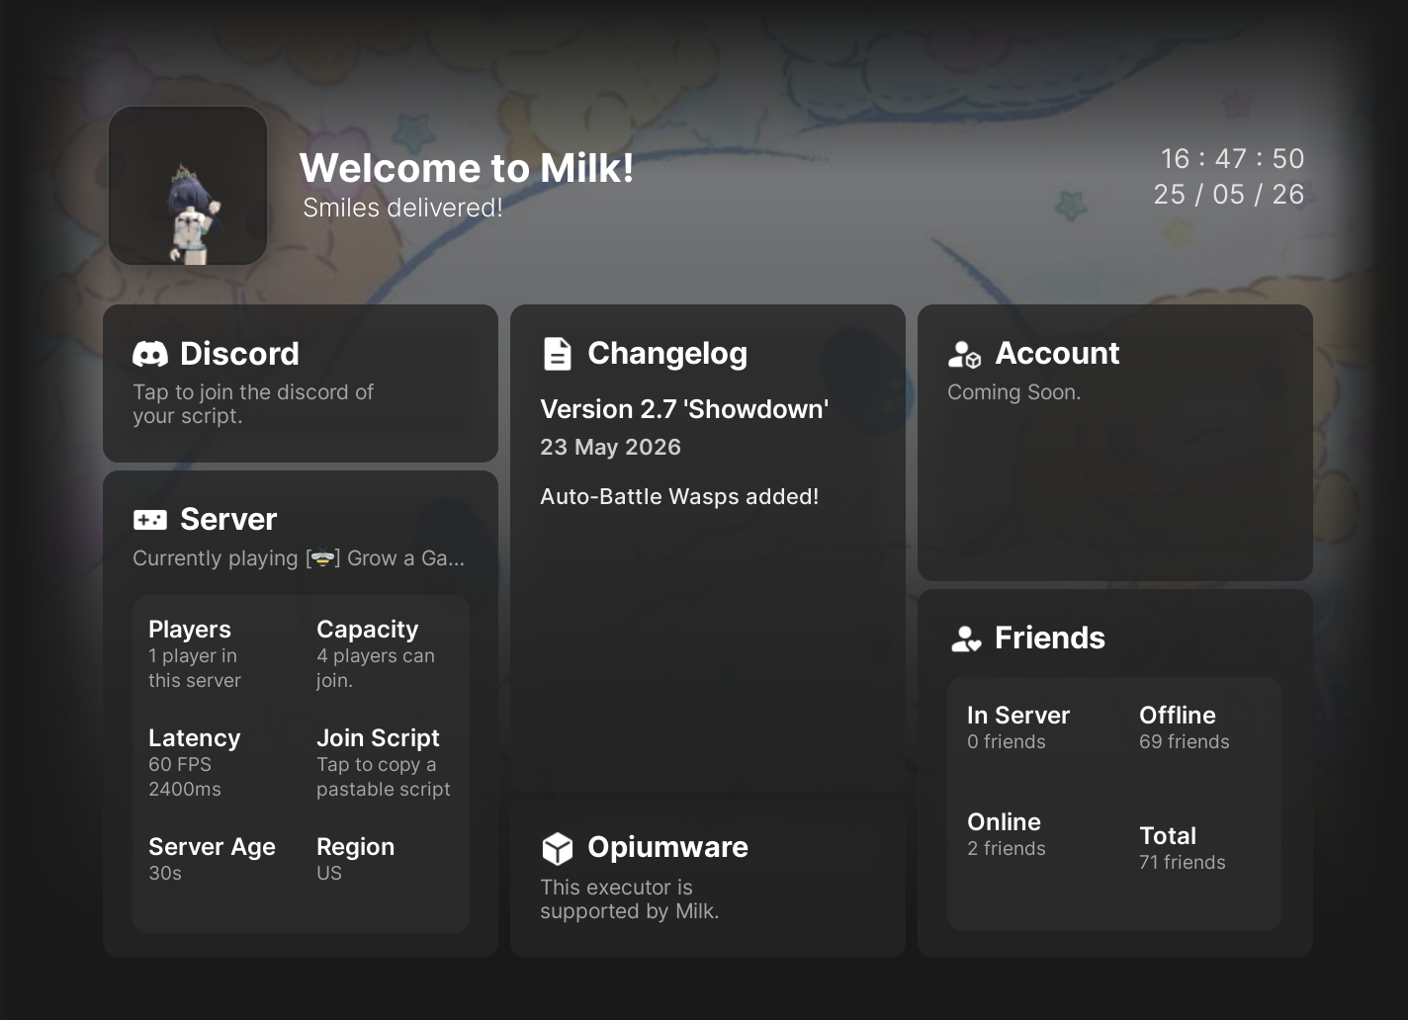Click the '2 friends' count
The height and width of the screenshot is (1020, 1408).
point(1007,849)
